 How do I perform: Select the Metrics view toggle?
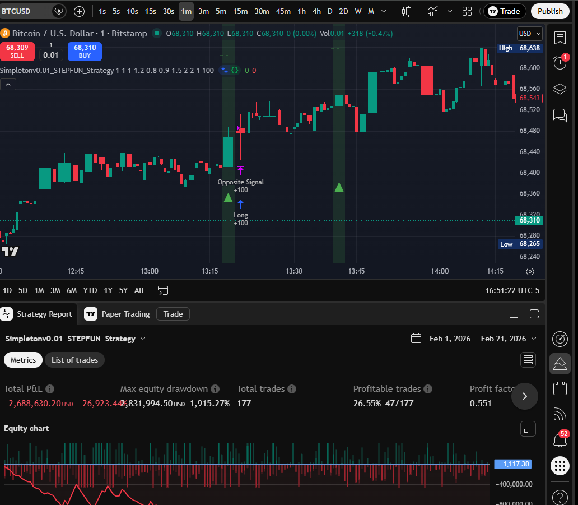[23, 360]
